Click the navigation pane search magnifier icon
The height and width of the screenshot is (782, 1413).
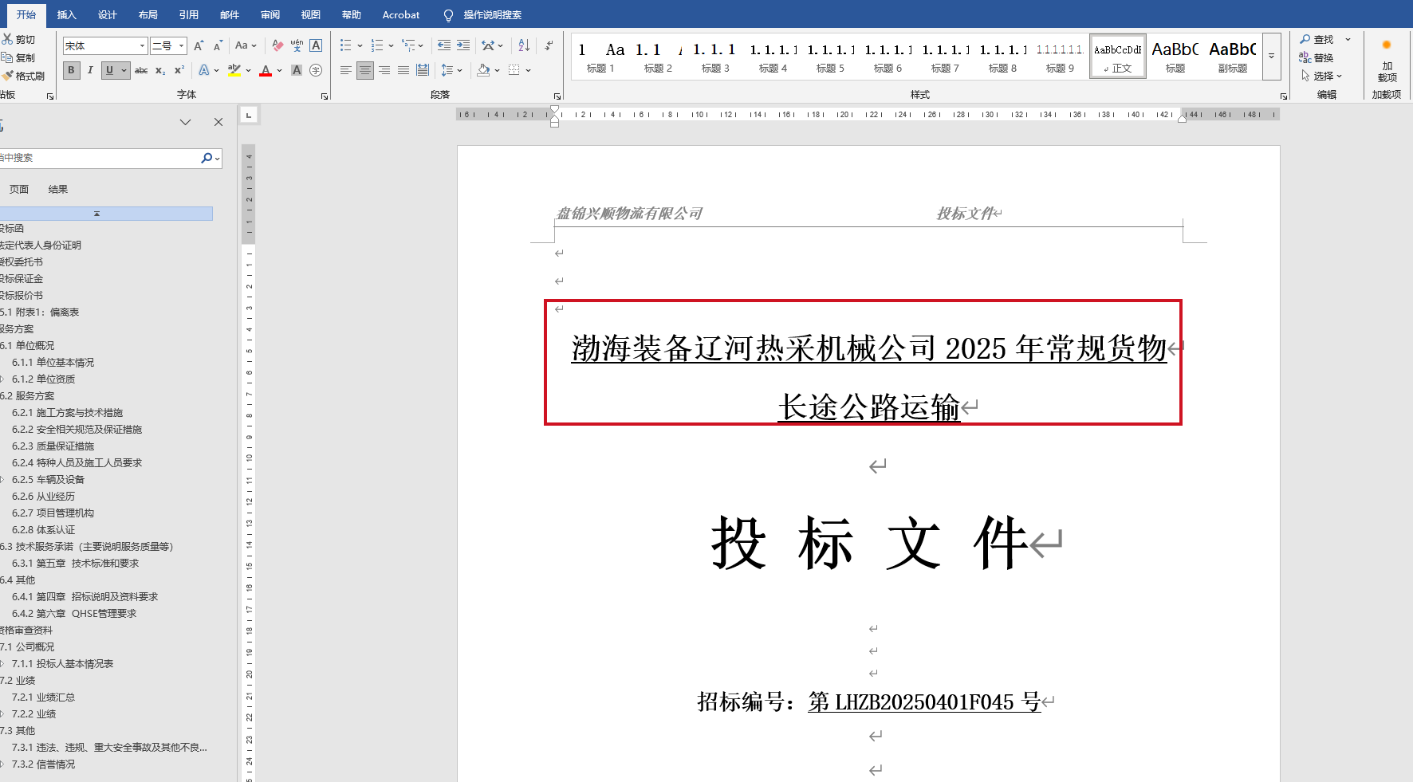[207, 158]
